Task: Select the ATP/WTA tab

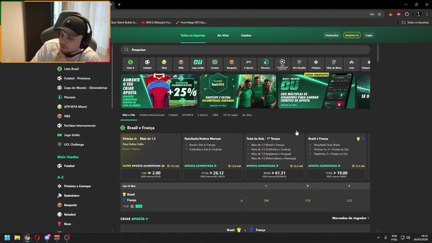Action: point(188,115)
